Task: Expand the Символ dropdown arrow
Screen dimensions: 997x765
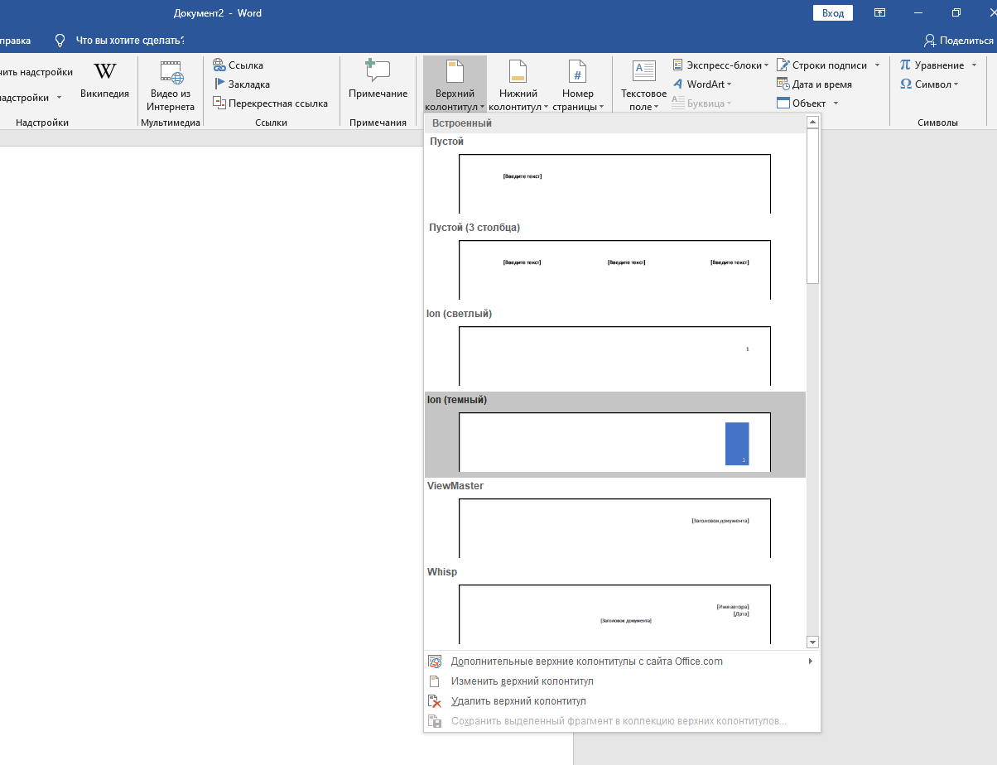Action: [x=956, y=84]
